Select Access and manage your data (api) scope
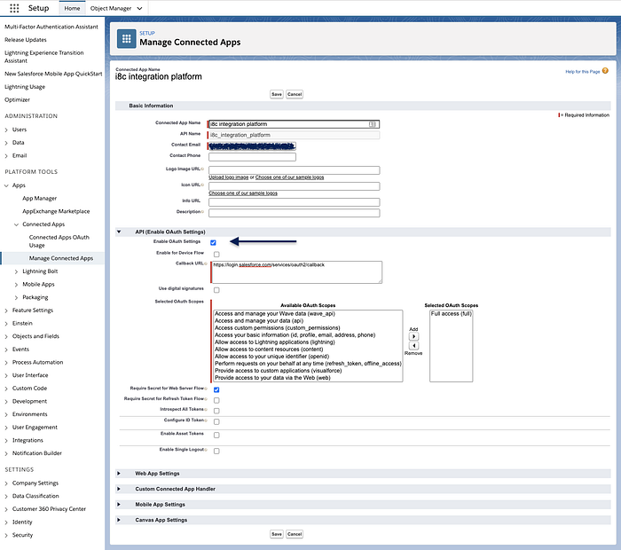 click(x=259, y=321)
